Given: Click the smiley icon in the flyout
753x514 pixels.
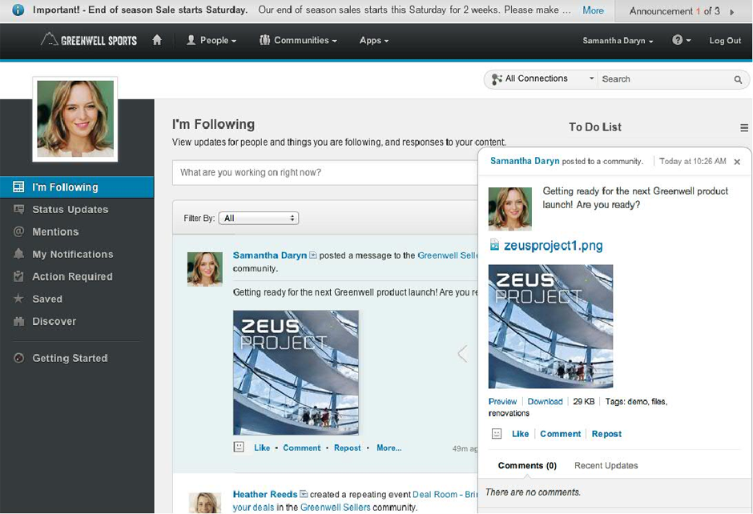Looking at the screenshot, I should 497,434.
